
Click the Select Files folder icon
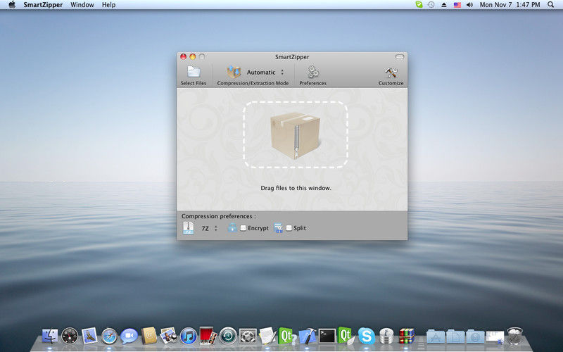coord(194,72)
